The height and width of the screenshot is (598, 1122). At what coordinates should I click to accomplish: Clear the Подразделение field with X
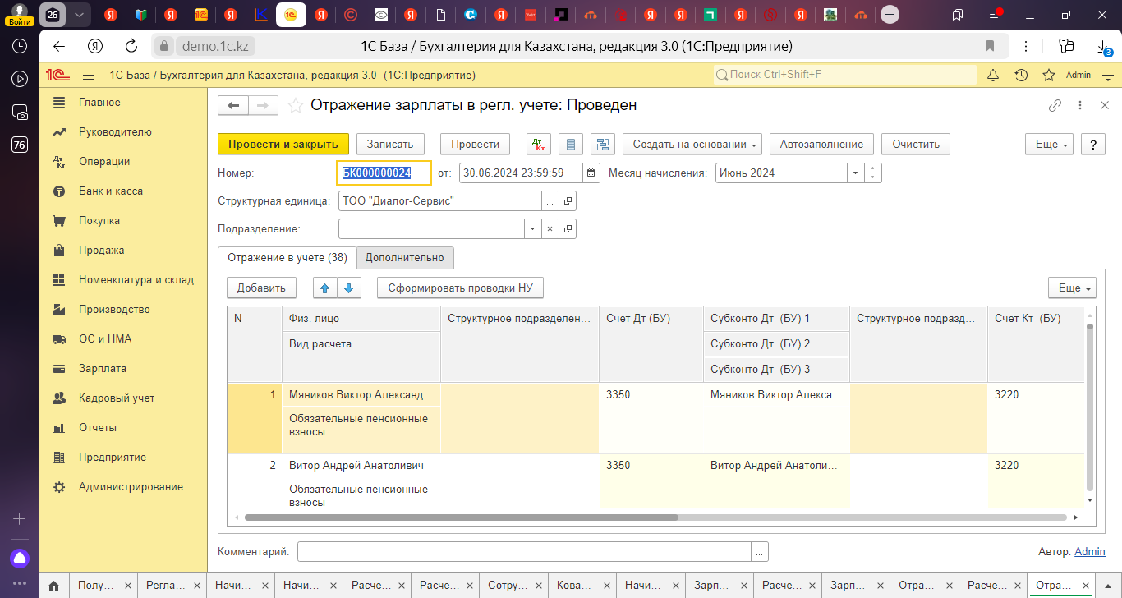[550, 229]
